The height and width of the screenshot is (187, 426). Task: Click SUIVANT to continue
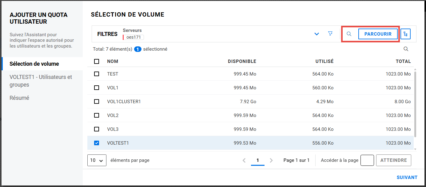pos(407,177)
